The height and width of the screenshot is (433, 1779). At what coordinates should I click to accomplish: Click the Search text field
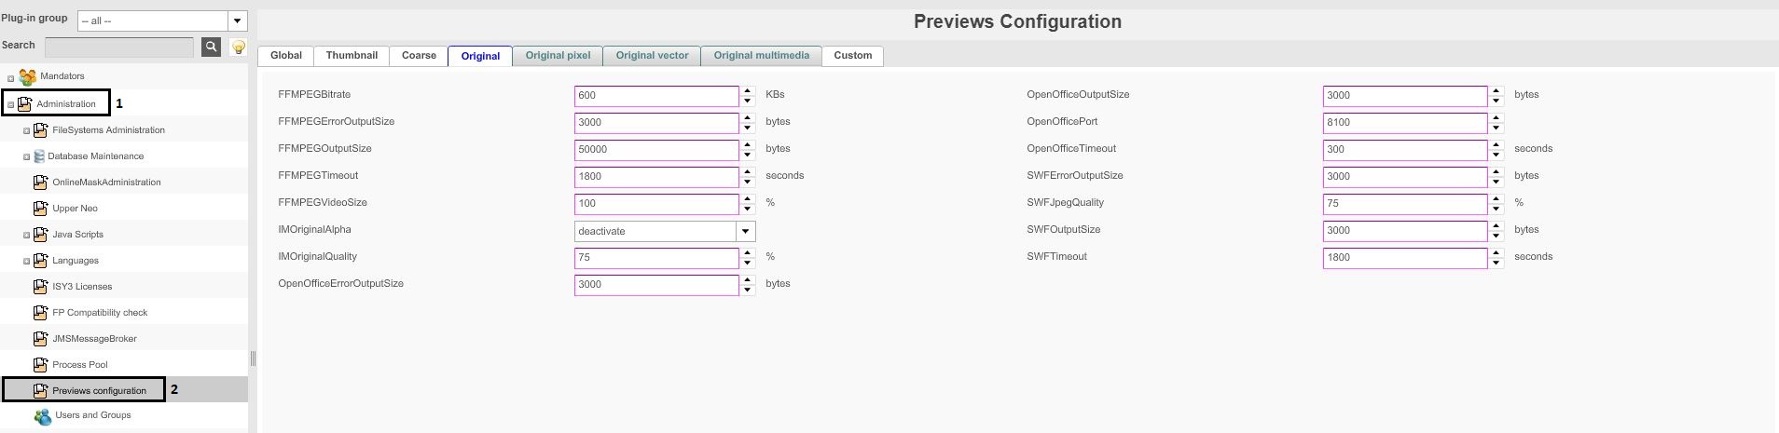click(x=119, y=47)
